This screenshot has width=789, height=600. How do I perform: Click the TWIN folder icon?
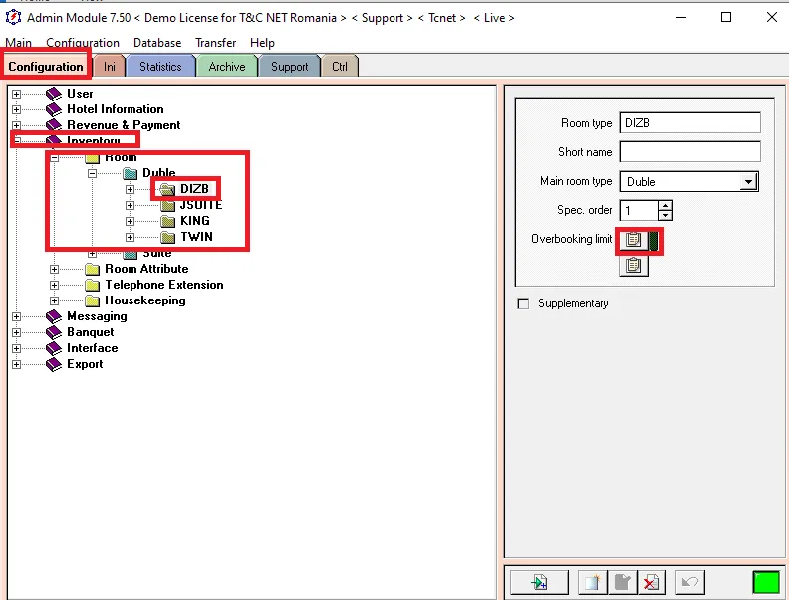[168, 237]
